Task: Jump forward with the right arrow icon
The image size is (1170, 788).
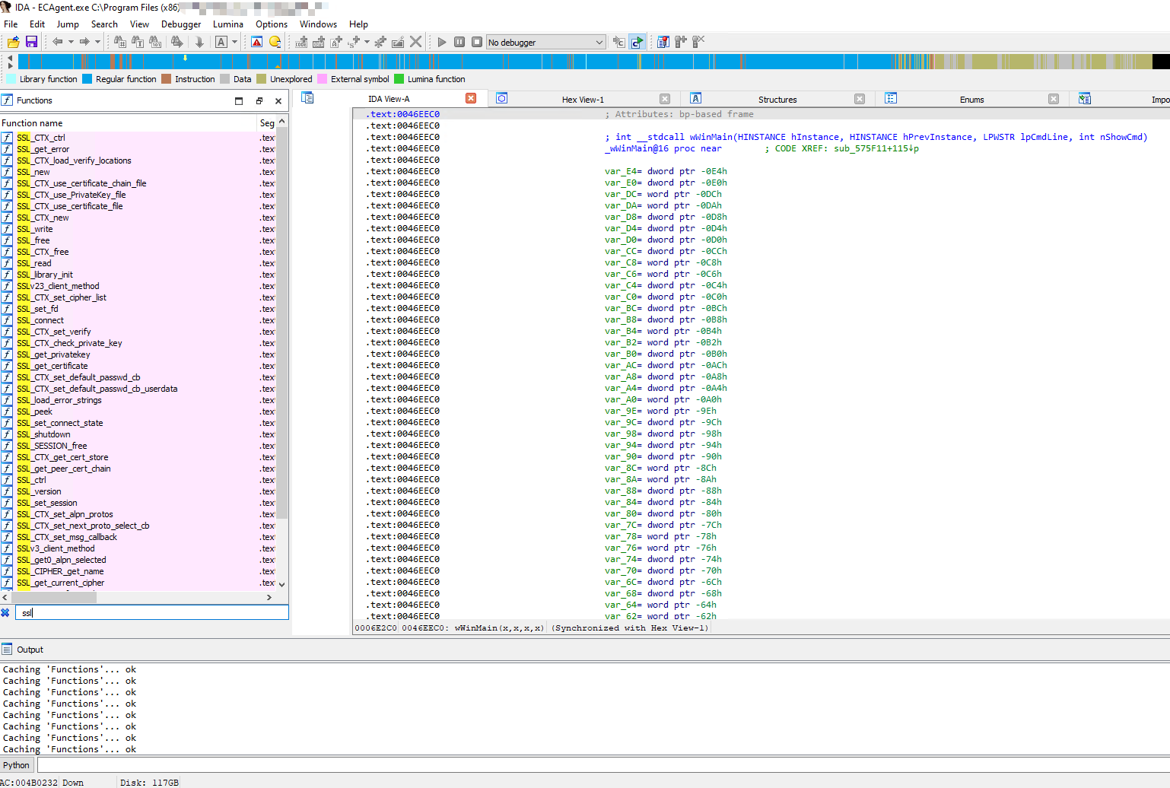Action: 84,42
